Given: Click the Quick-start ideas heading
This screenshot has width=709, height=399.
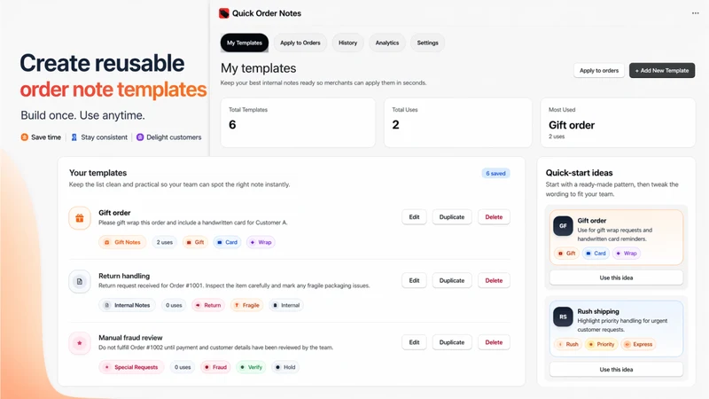Looking at the screenshot, I should [579, 173].
